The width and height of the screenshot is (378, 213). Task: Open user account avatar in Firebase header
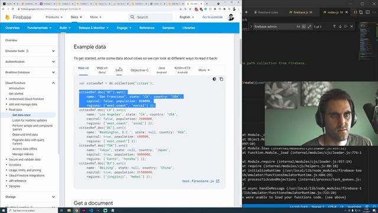click(231, 17)
